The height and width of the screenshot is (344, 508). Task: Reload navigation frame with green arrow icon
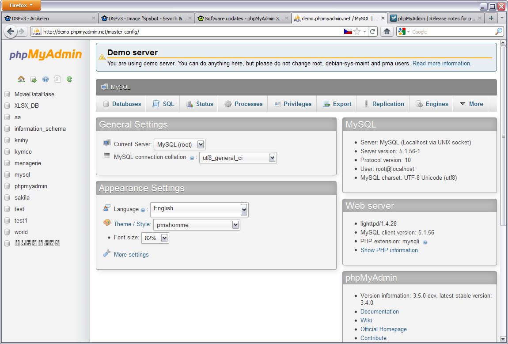click(x=69, y=79)
